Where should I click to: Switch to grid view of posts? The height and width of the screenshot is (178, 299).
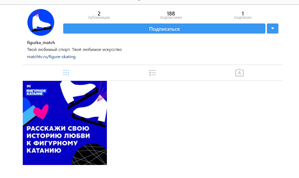point(66,73)
